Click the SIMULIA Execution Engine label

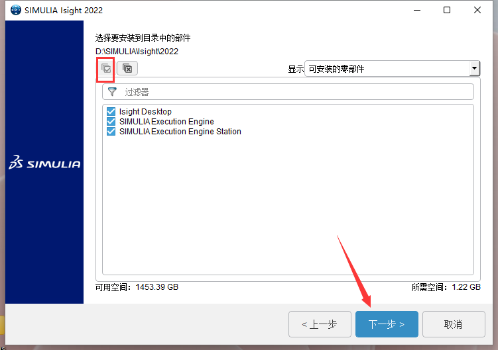pos(166,122)
